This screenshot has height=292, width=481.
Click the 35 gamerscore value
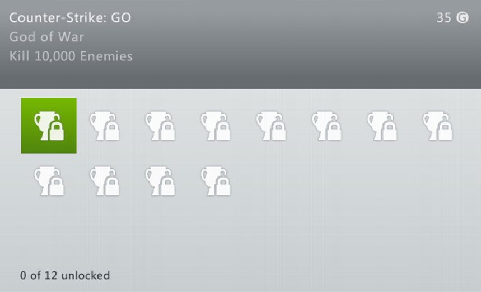[x=443, y=18]
